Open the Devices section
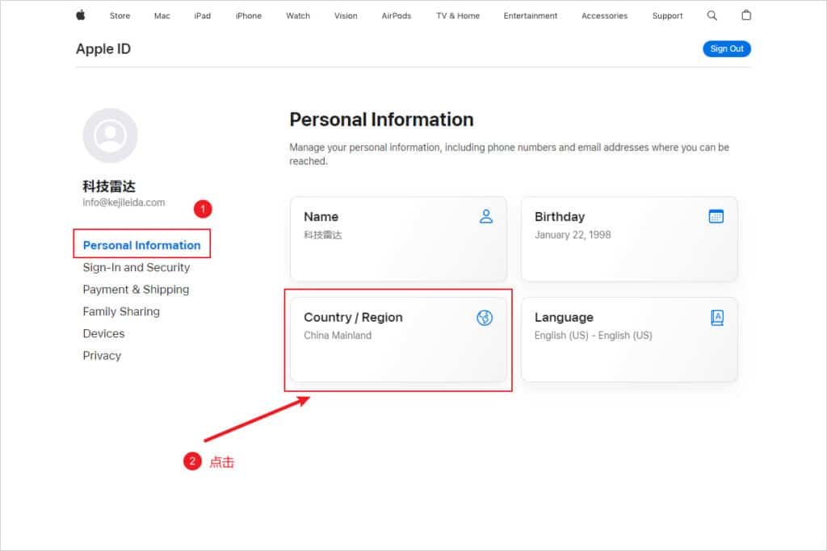The height and width of the screenshot is (551, 827). pos(103,333)
